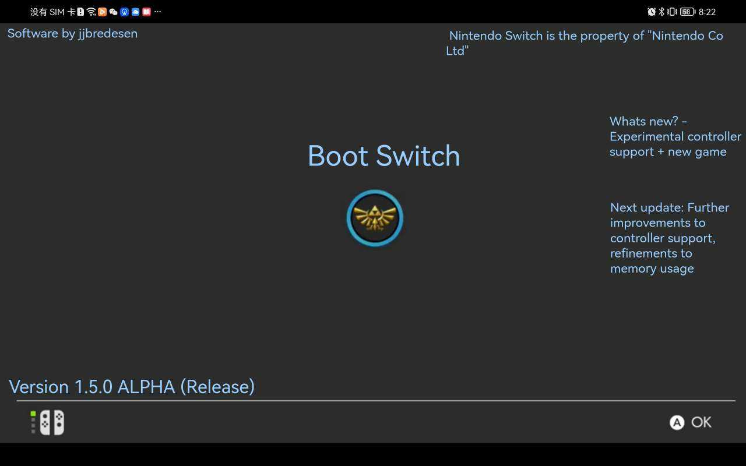This screenshot has height=466, width=746.
Task: Tap the more notifications ellipsis
Action: (157, 12)
